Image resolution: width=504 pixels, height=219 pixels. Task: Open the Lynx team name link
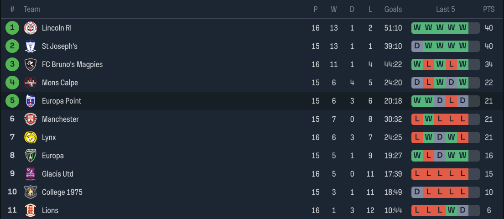(x=49, y=138)
